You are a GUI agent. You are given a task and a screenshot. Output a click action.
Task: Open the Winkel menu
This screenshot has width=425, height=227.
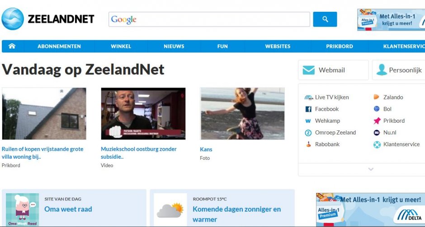[121, 46]
